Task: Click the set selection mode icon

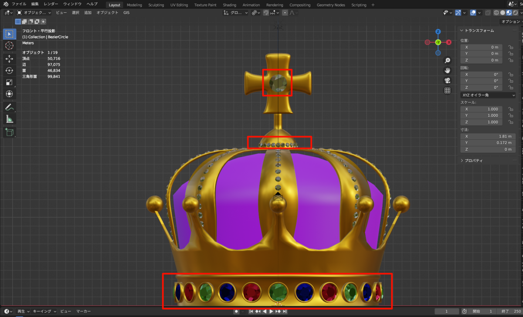Action: point(18,21)
